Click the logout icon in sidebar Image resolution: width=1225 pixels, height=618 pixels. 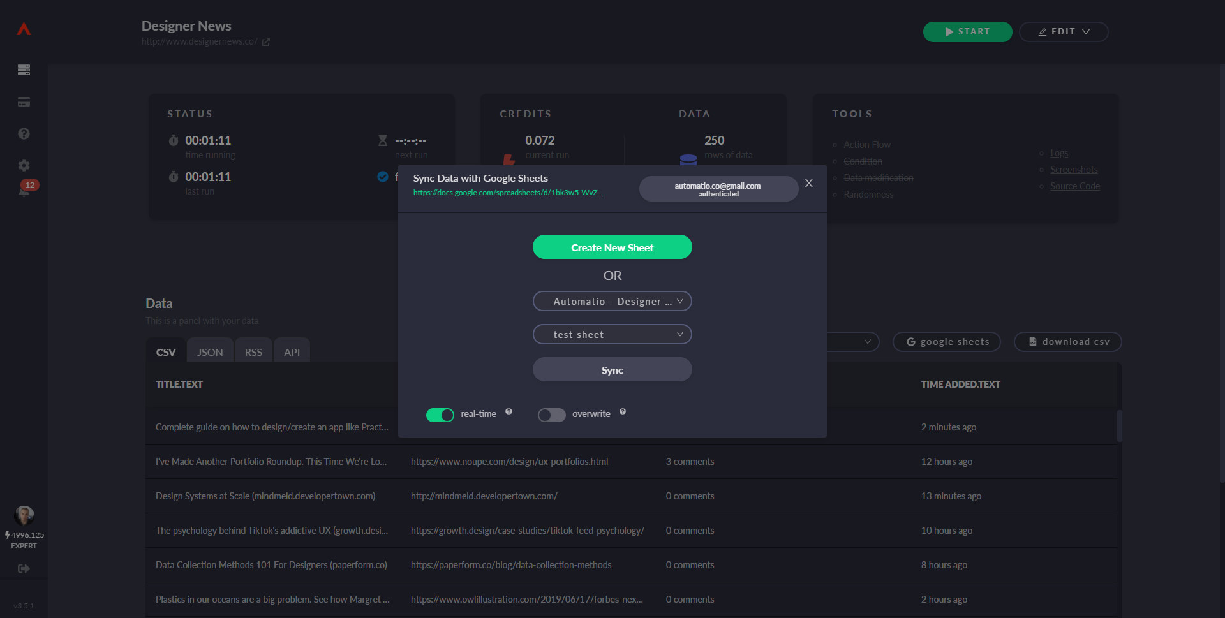[24, 568]
